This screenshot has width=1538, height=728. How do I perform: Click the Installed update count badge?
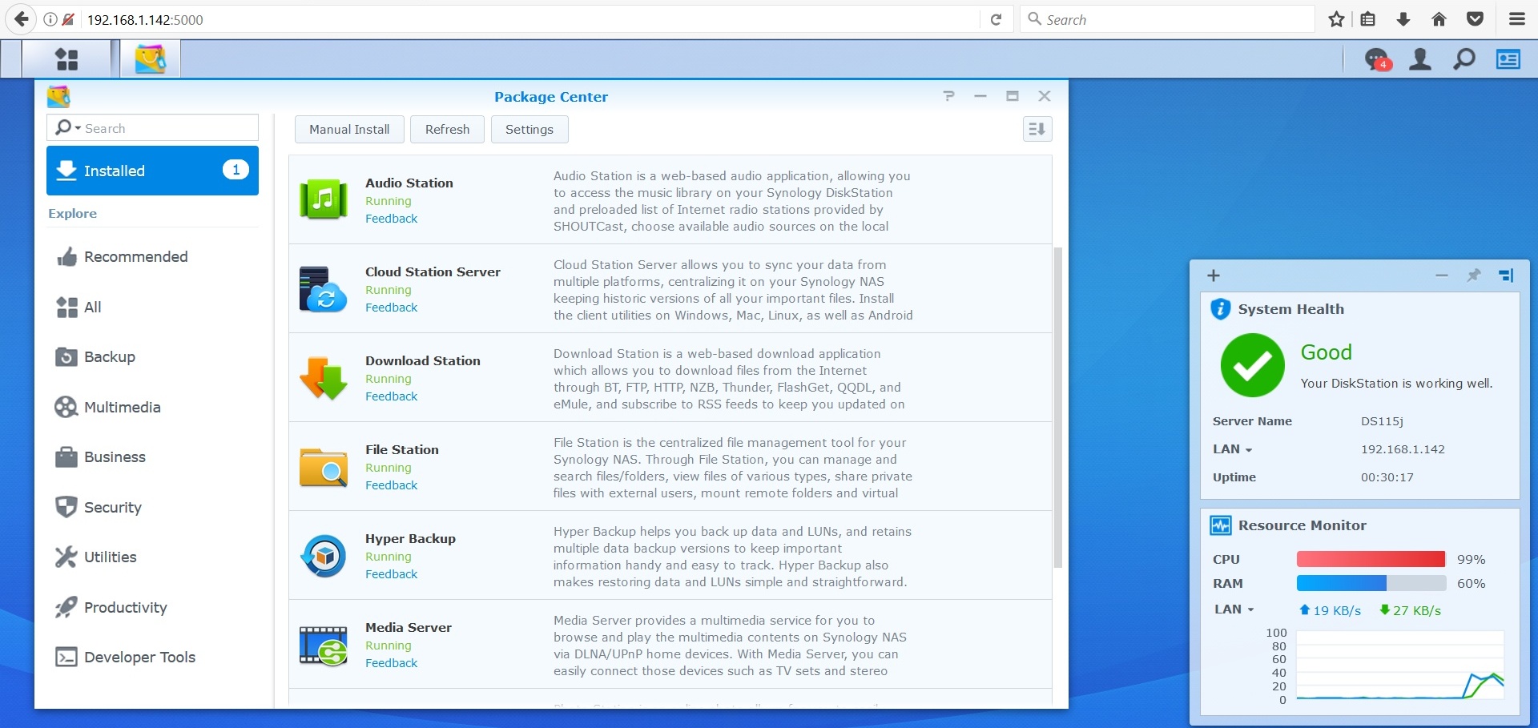click(236, 170)
